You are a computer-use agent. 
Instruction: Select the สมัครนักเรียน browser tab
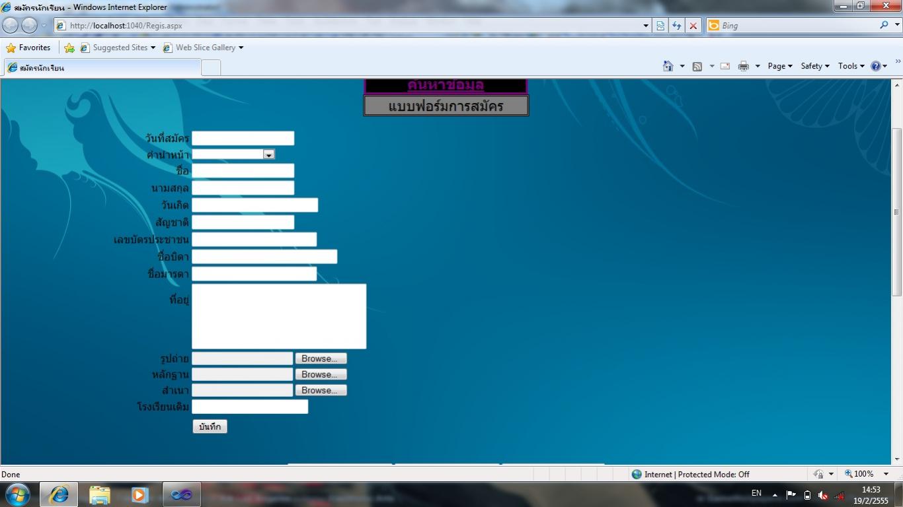[102, 67]
